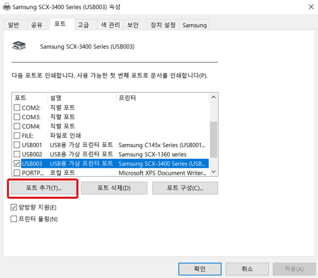Screen dimensions: 318x278
Task: Open the 장치 설정 tab
Action: [163, 25]
